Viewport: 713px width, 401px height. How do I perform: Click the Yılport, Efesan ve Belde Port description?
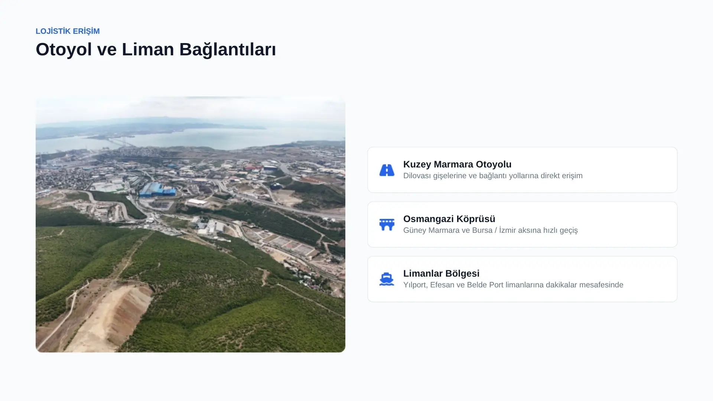[x=513, y=285]
